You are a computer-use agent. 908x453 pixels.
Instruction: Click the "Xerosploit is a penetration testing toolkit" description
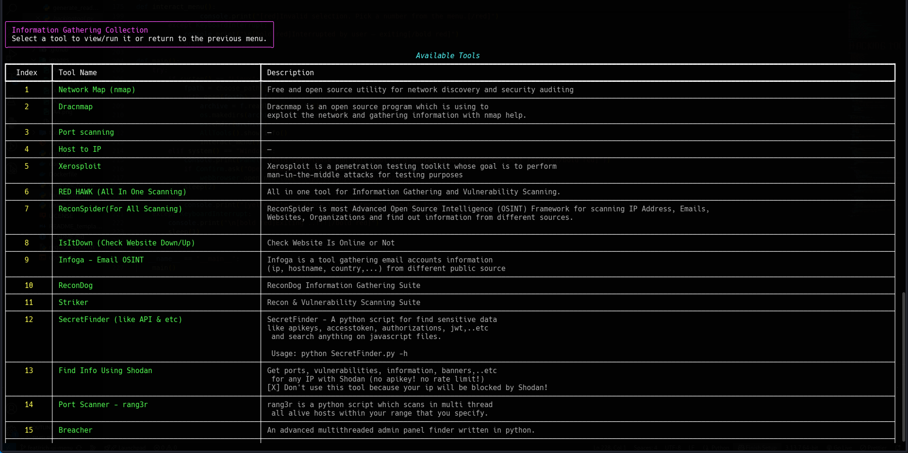coord(412,171)
